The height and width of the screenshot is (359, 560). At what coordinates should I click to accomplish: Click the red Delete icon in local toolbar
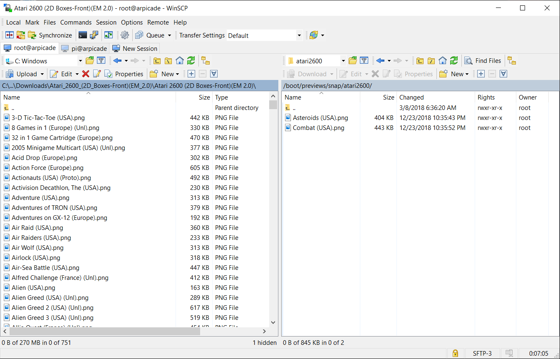coord(86,74)
